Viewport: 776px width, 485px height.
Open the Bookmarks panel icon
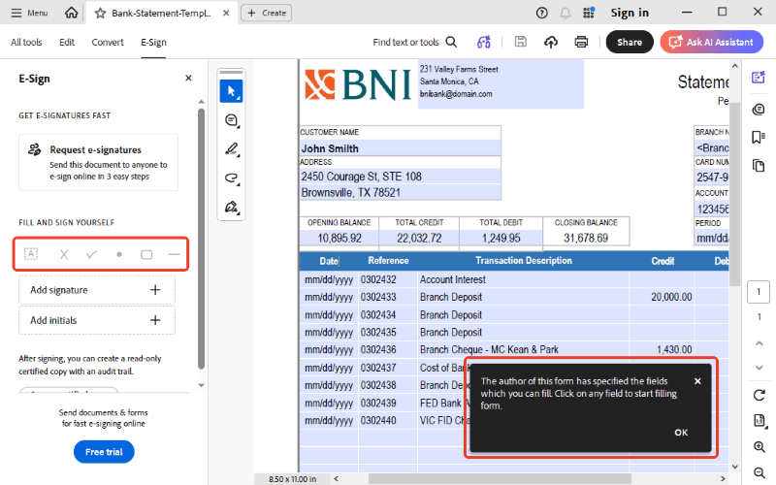759,137
